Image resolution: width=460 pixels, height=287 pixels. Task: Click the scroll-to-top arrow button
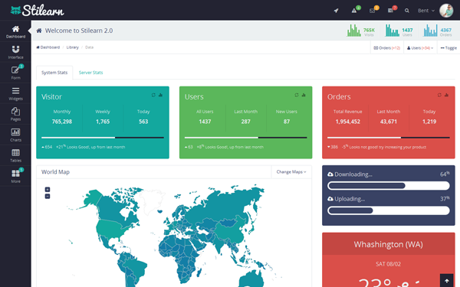tap(447, 281)
